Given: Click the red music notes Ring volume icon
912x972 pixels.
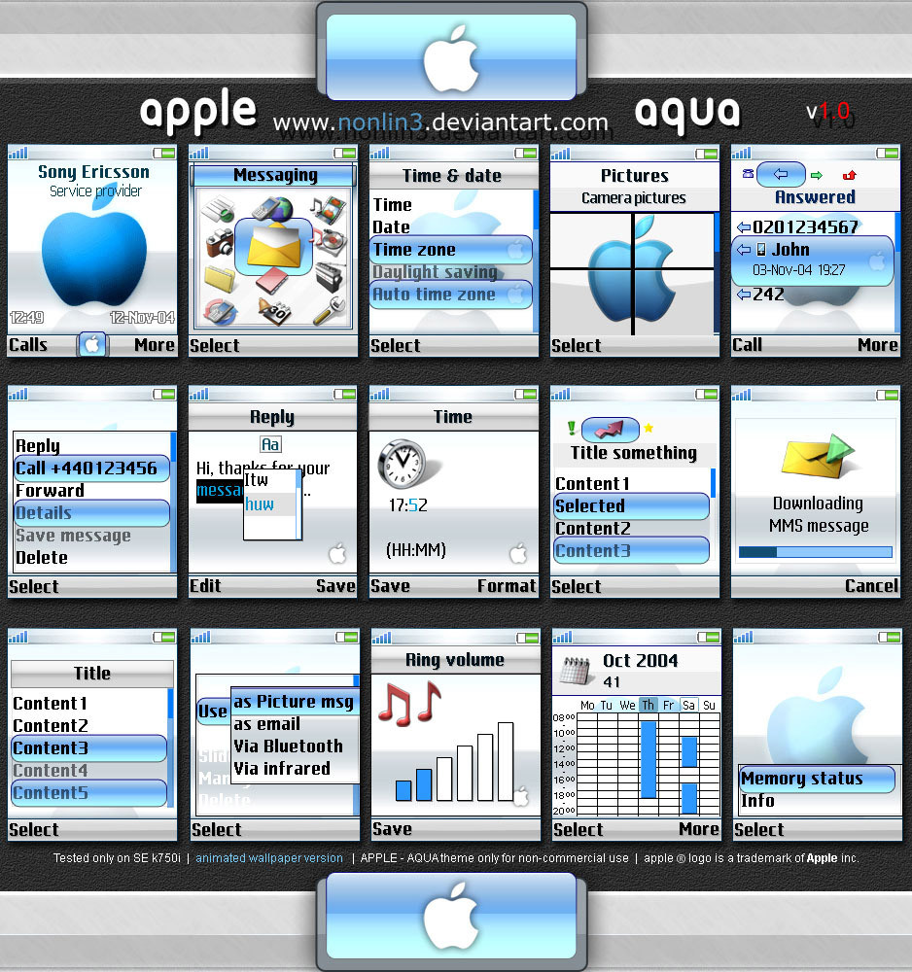Looking at the screenshot, I should pyautogui.click(x=409, y=704).
